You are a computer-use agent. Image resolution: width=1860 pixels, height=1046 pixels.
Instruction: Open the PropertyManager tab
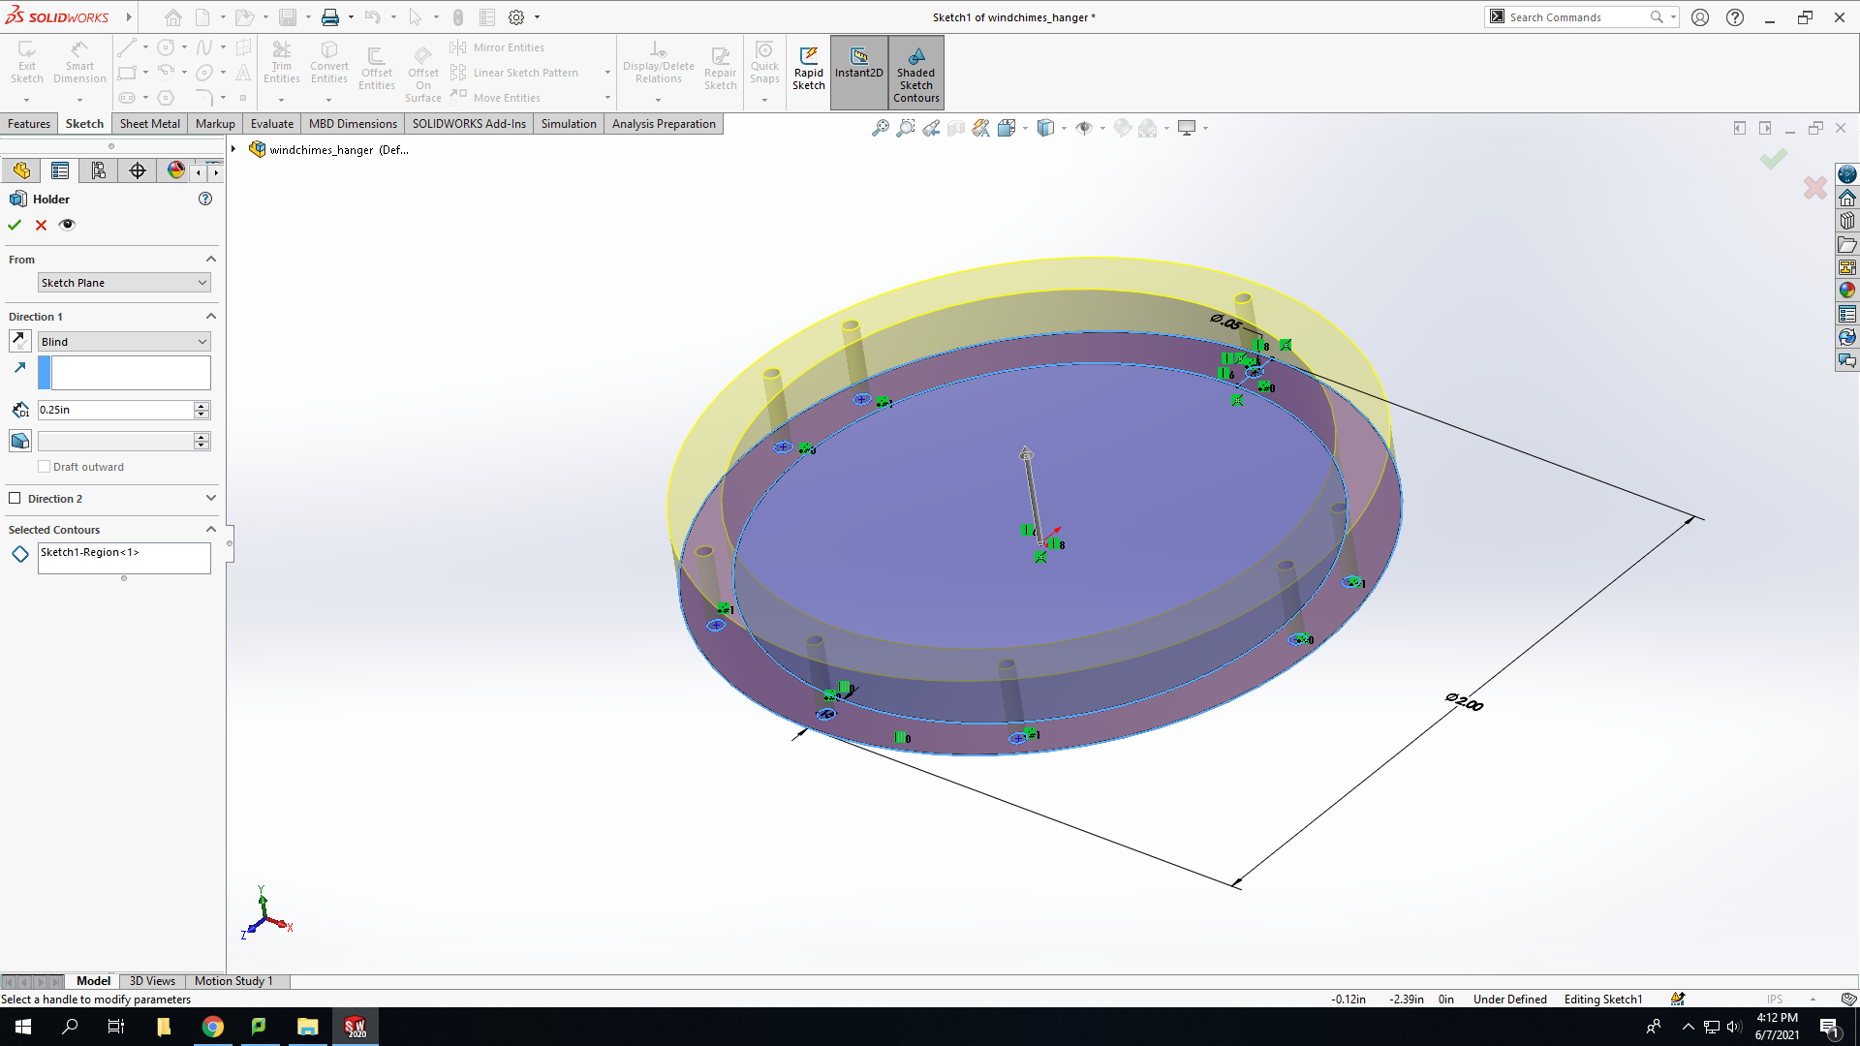(60, 170)
